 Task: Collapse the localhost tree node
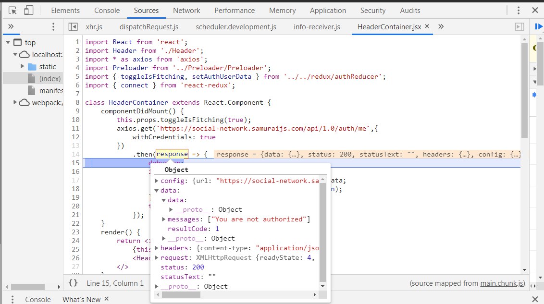pos(15,54)
